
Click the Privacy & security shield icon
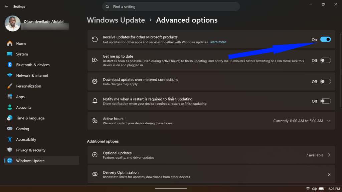pyautogui.click(x=10, y=150)
